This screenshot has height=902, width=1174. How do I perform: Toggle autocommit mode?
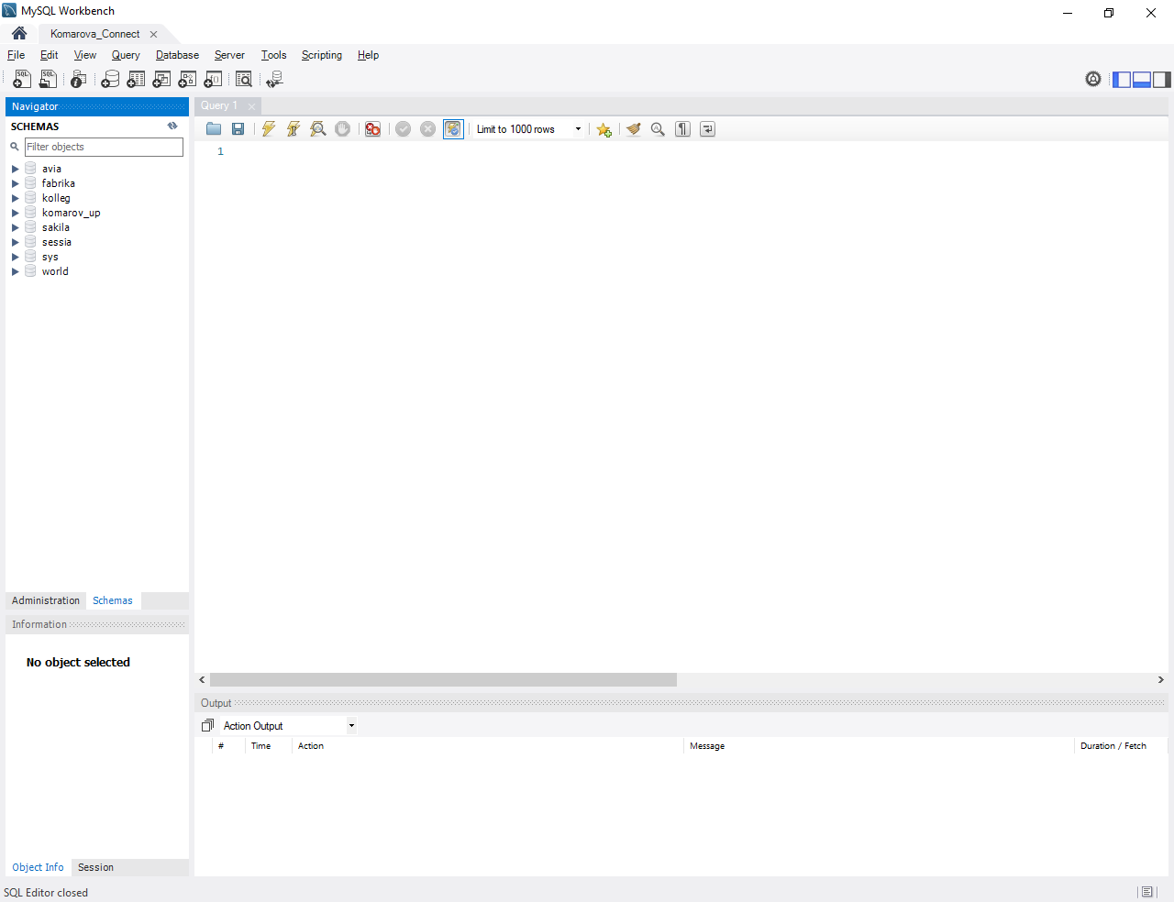click(x=453, y=129)
